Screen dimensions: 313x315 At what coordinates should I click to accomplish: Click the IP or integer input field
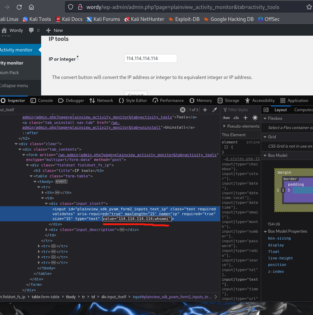point(151,58)
